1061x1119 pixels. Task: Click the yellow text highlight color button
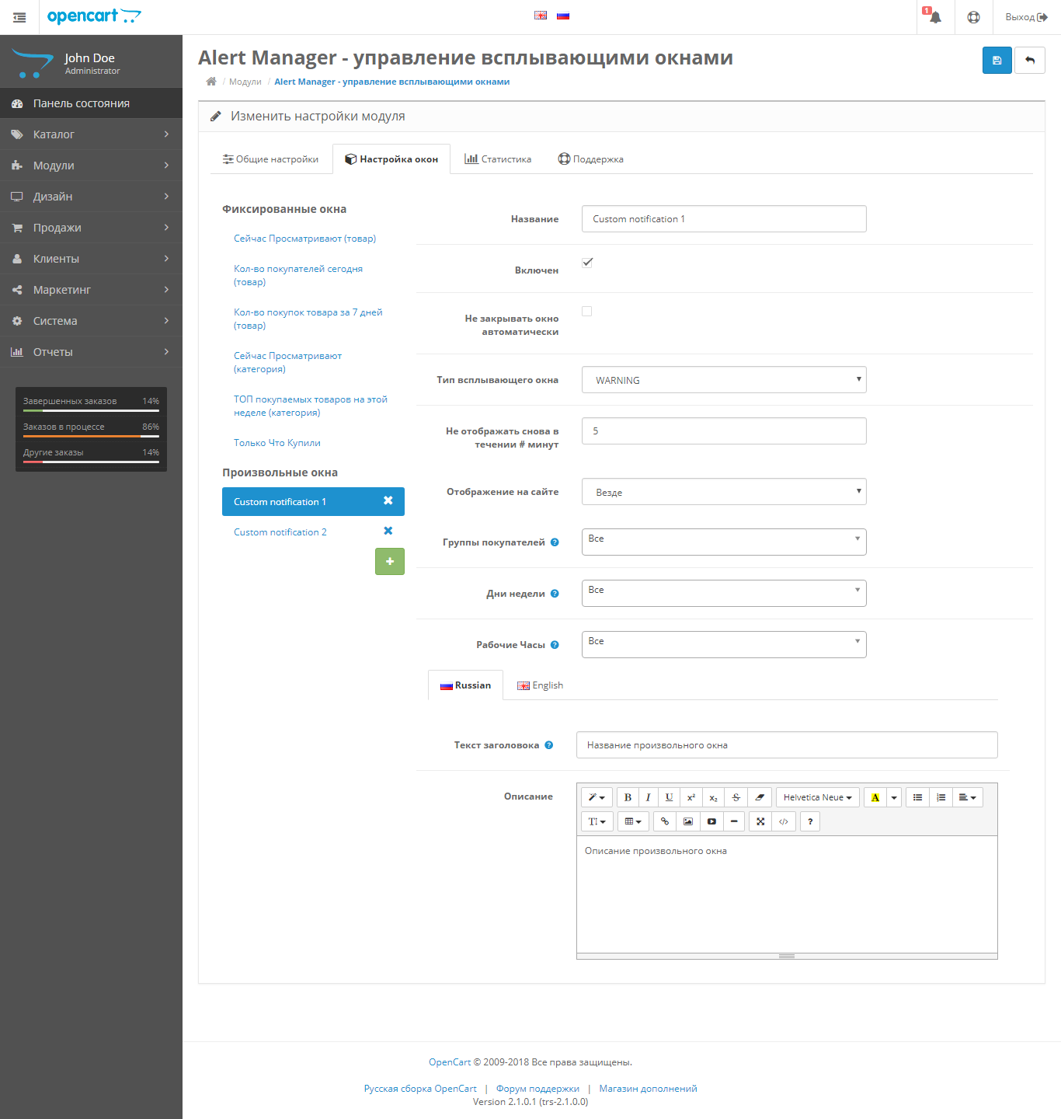tap(875, 797)
